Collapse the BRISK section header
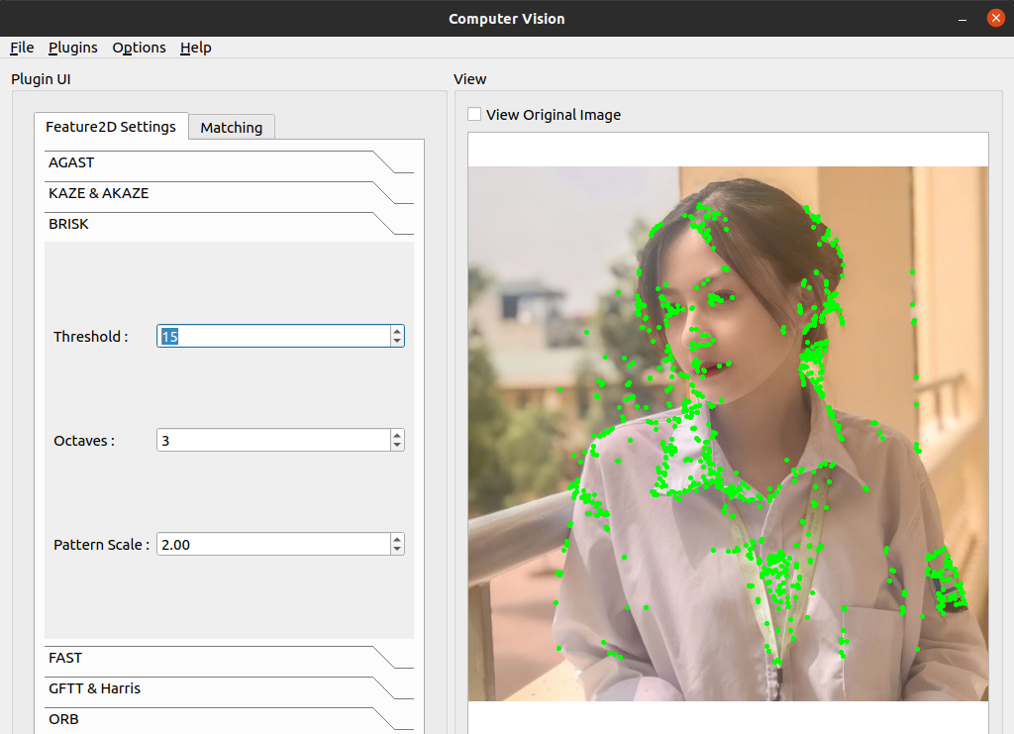The width and height of the screenshot is (1014, 734). [229, 224]
